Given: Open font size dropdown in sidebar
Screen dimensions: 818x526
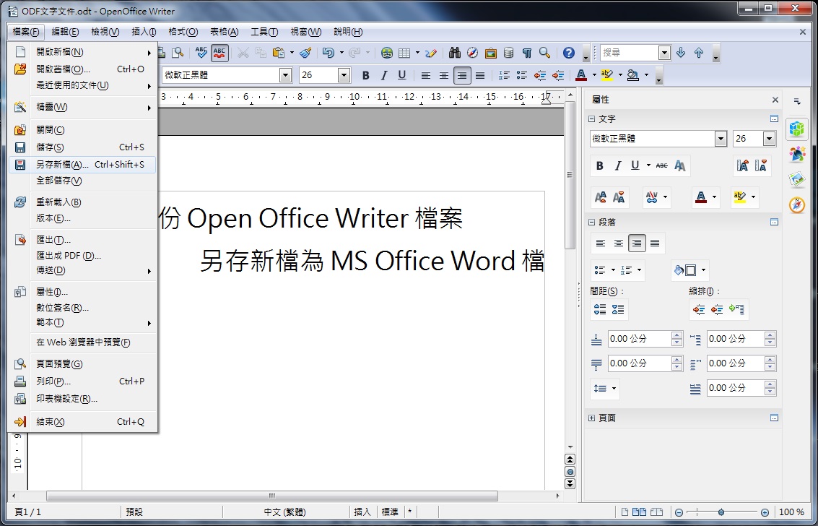Looking at the screenshot, I should (769, 139).
